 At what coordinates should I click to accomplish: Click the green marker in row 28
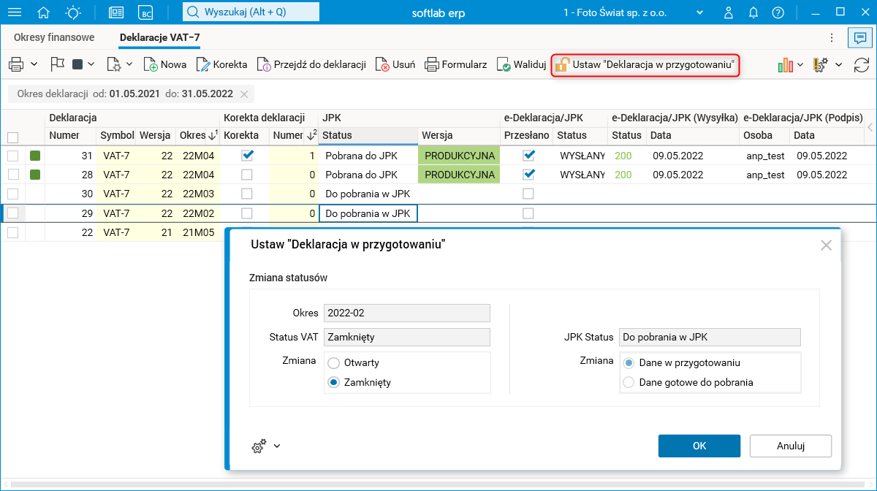pyautogui.click(x=35, y=175)
